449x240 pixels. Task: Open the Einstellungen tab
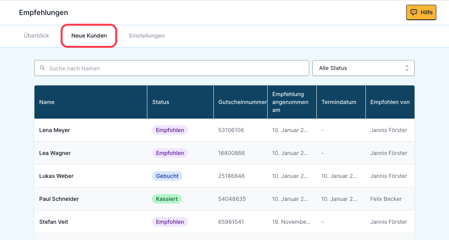146,36
